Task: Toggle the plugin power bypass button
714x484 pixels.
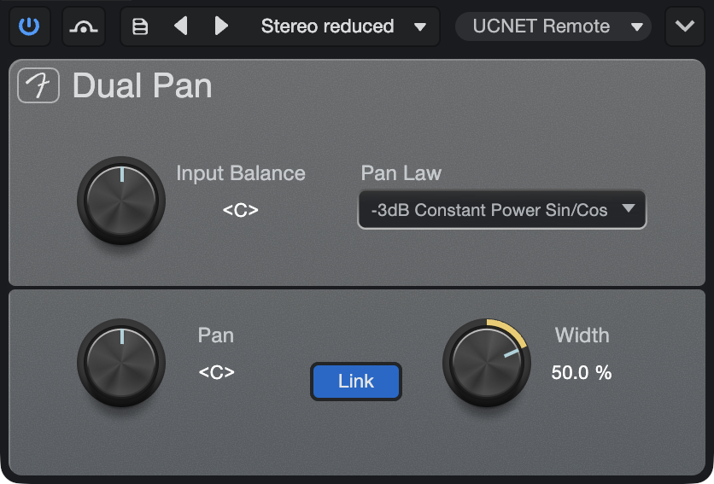Action: pos(29,26)
